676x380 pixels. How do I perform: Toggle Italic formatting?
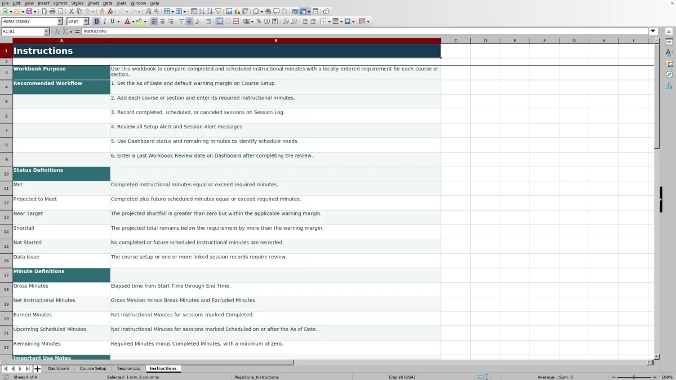pyautogui.click(x=104, y=21)
